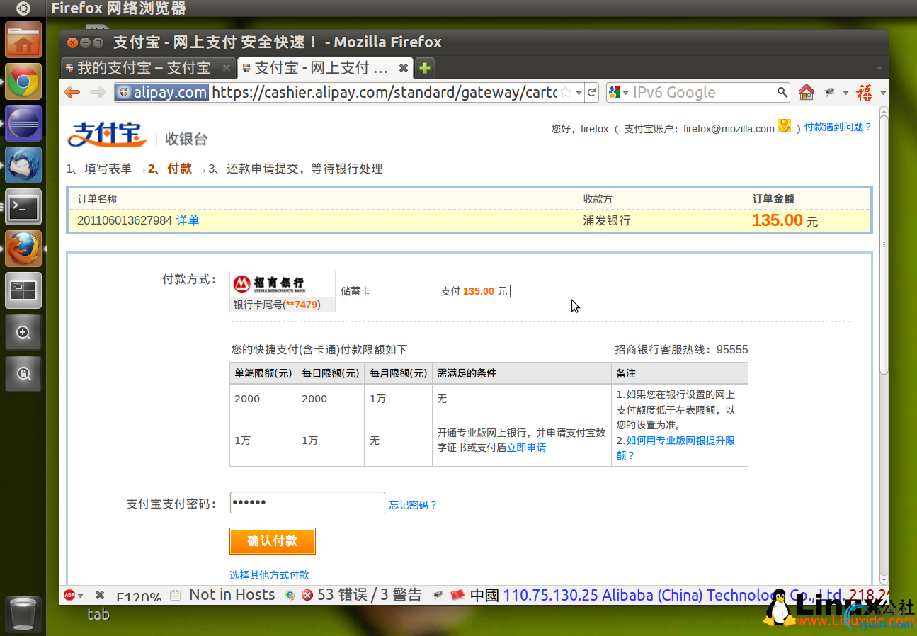Close the 支付宝 - 网上支付 tab
The height and width of the screenshot is (636, 917).
[403, 68]
